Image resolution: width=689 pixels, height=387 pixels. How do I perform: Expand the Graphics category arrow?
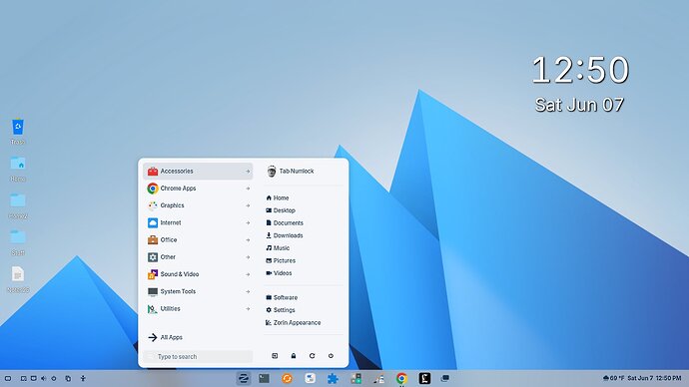click(x=248, y=205)
